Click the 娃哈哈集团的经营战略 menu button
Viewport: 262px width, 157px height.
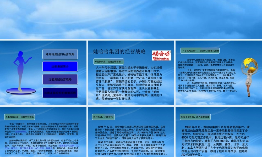[x=60, y=54]
